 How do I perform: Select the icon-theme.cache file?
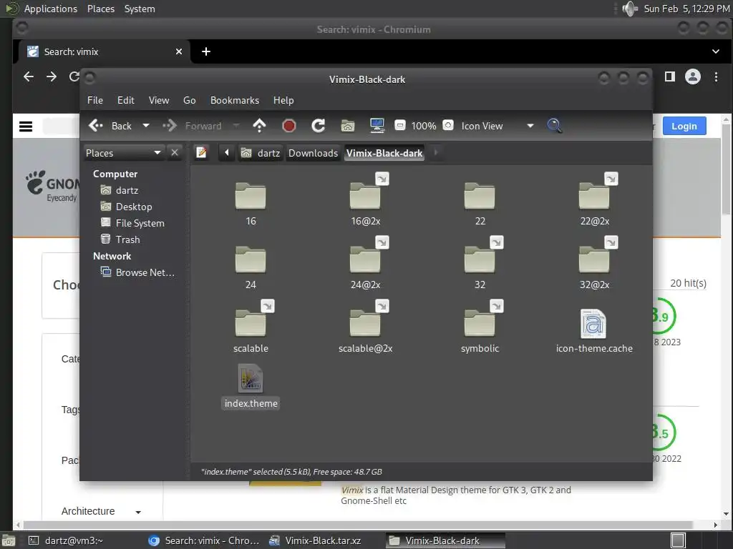[x=593, y=324]
